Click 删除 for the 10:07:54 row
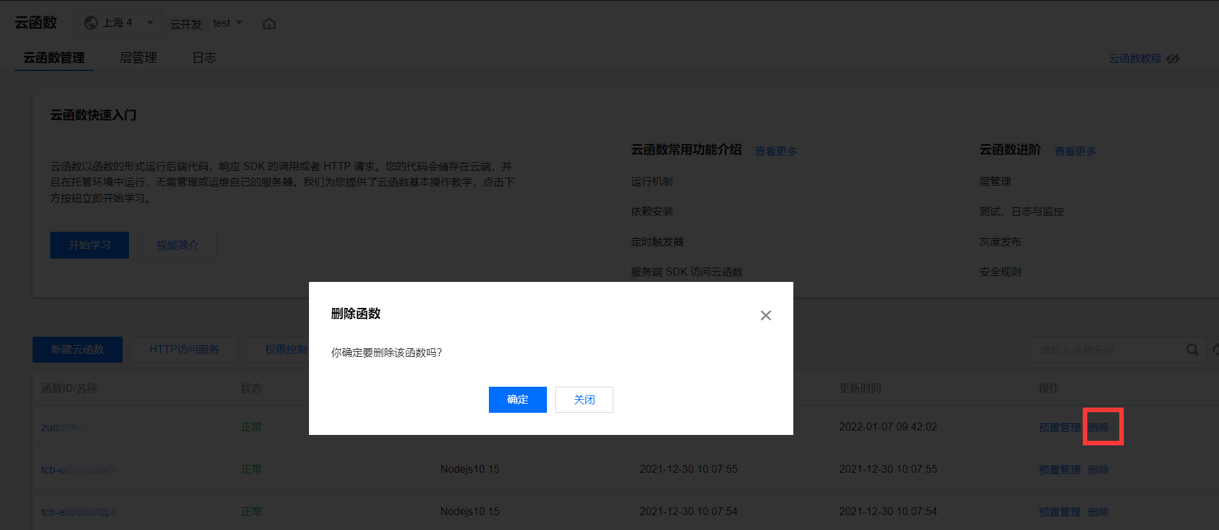The width and height of the screenshot is (1219, 530). (1098, 512)
